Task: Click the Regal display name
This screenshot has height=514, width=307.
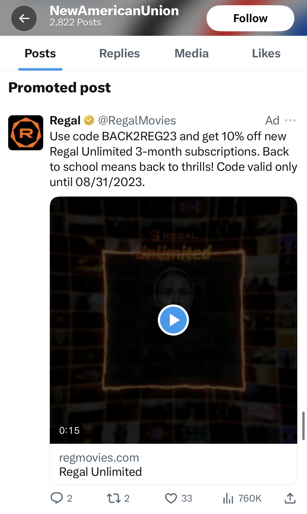Action: [65, 121]
